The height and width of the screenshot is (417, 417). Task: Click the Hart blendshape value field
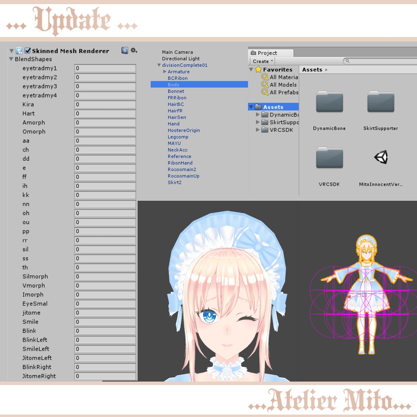[x=105, y=113]
